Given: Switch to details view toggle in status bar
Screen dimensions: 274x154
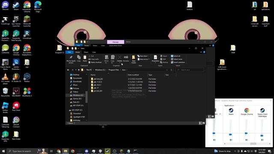Looking at the screenshot, I should click(200, 123).
